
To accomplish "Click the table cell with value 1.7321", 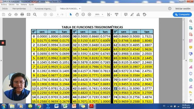I will [147, 36].
